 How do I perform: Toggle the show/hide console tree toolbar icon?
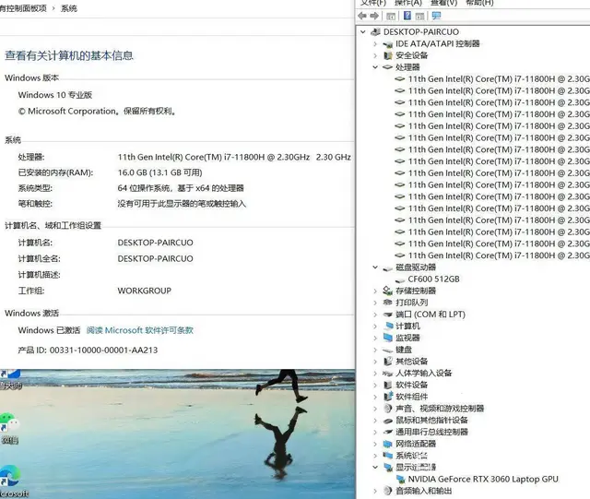391,16
